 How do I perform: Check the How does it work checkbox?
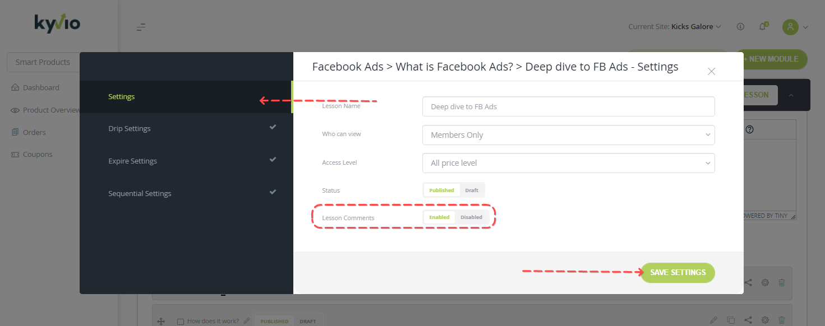pyautogui.click(x=181, y=322)
